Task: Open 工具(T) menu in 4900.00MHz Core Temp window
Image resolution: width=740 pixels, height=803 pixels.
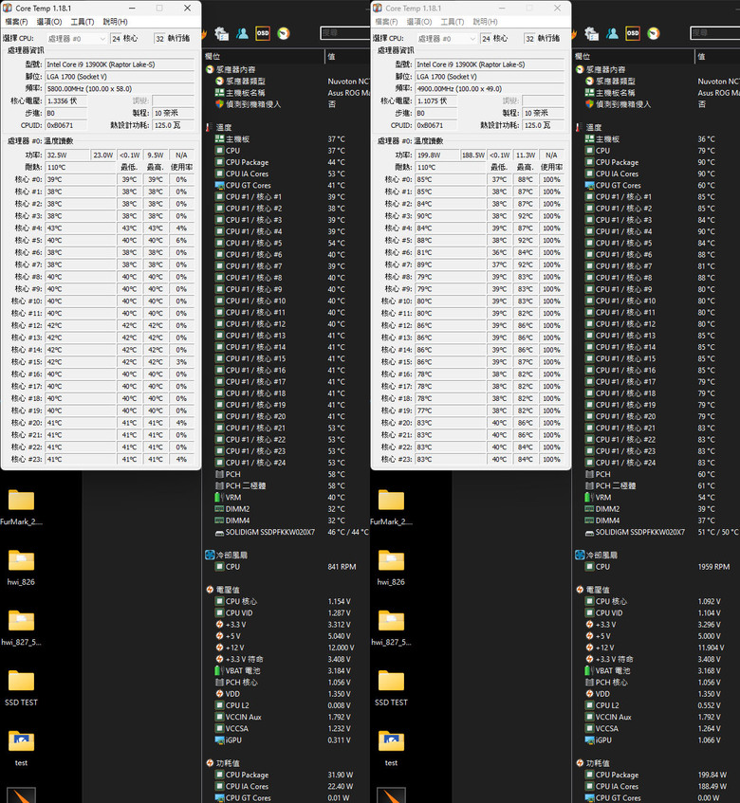Action: tap(452, 22)
